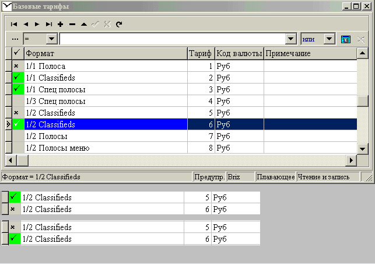The image size is (375, 264).
Task: Open the '=' operator dropdown
Action: [51, 39]
